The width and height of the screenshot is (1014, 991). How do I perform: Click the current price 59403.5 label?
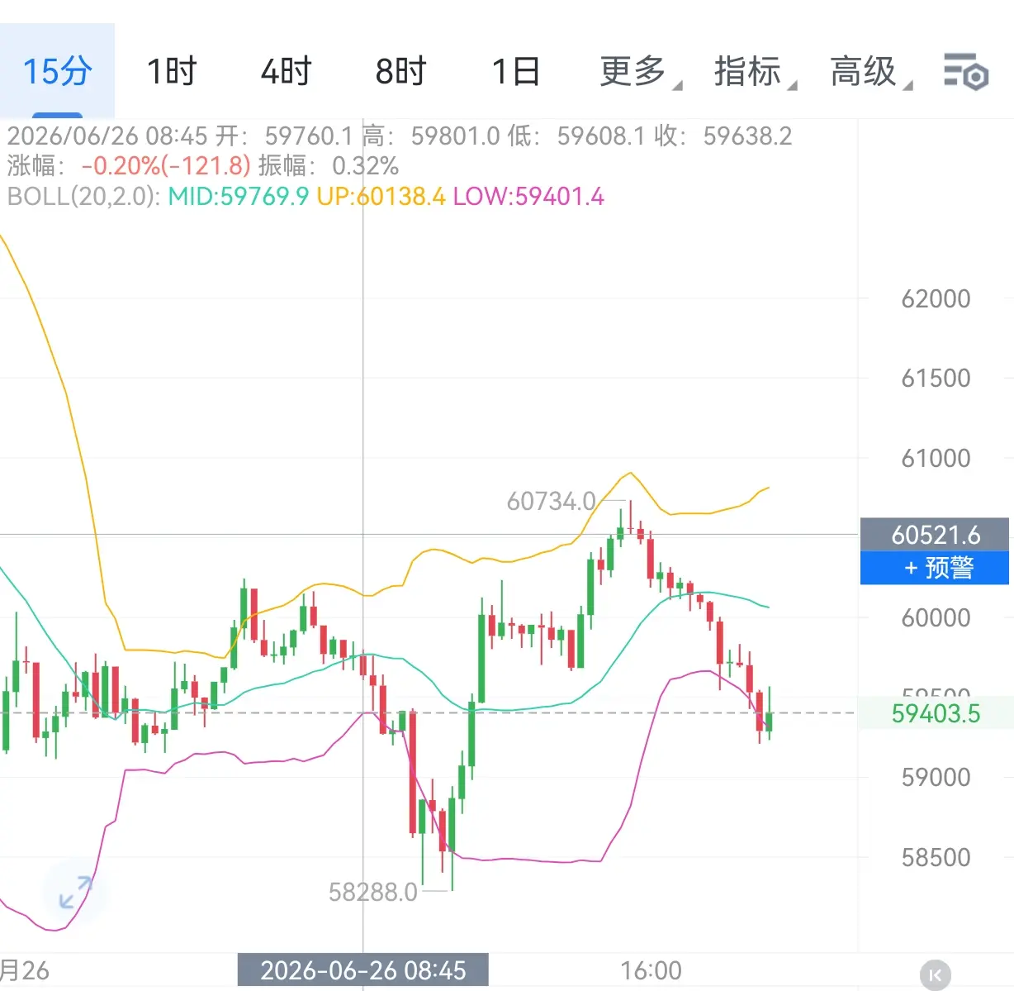tap(936, 713)
